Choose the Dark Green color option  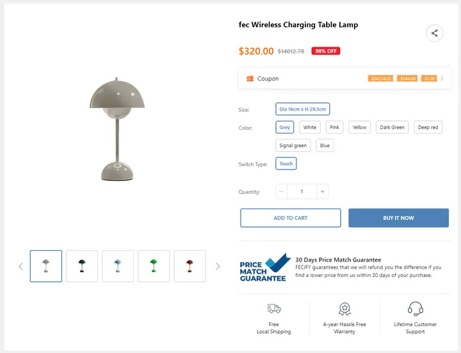[x=392, y=127]
